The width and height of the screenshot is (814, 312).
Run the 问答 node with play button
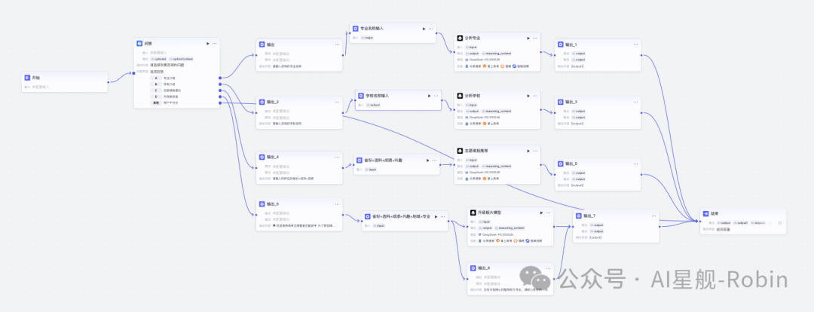(207, 44)
